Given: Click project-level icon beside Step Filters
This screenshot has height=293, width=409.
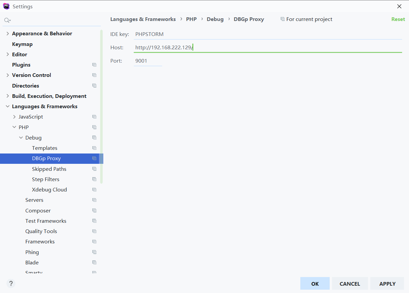Looking at the screenshot, I should pyautogui.click(x=94, y=179).
